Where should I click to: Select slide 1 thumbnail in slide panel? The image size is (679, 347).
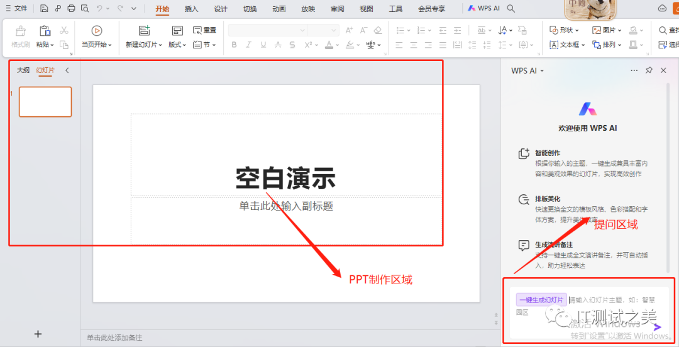(45, 102)
